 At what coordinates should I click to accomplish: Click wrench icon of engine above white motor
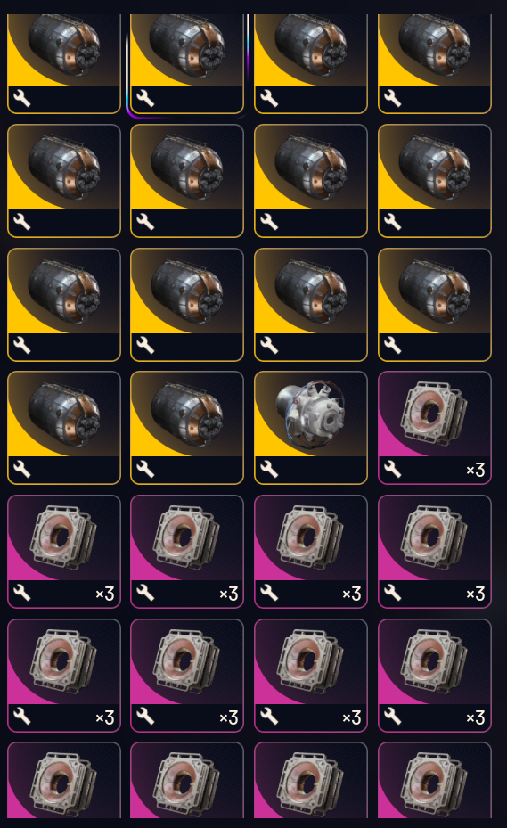pos(269,346)
